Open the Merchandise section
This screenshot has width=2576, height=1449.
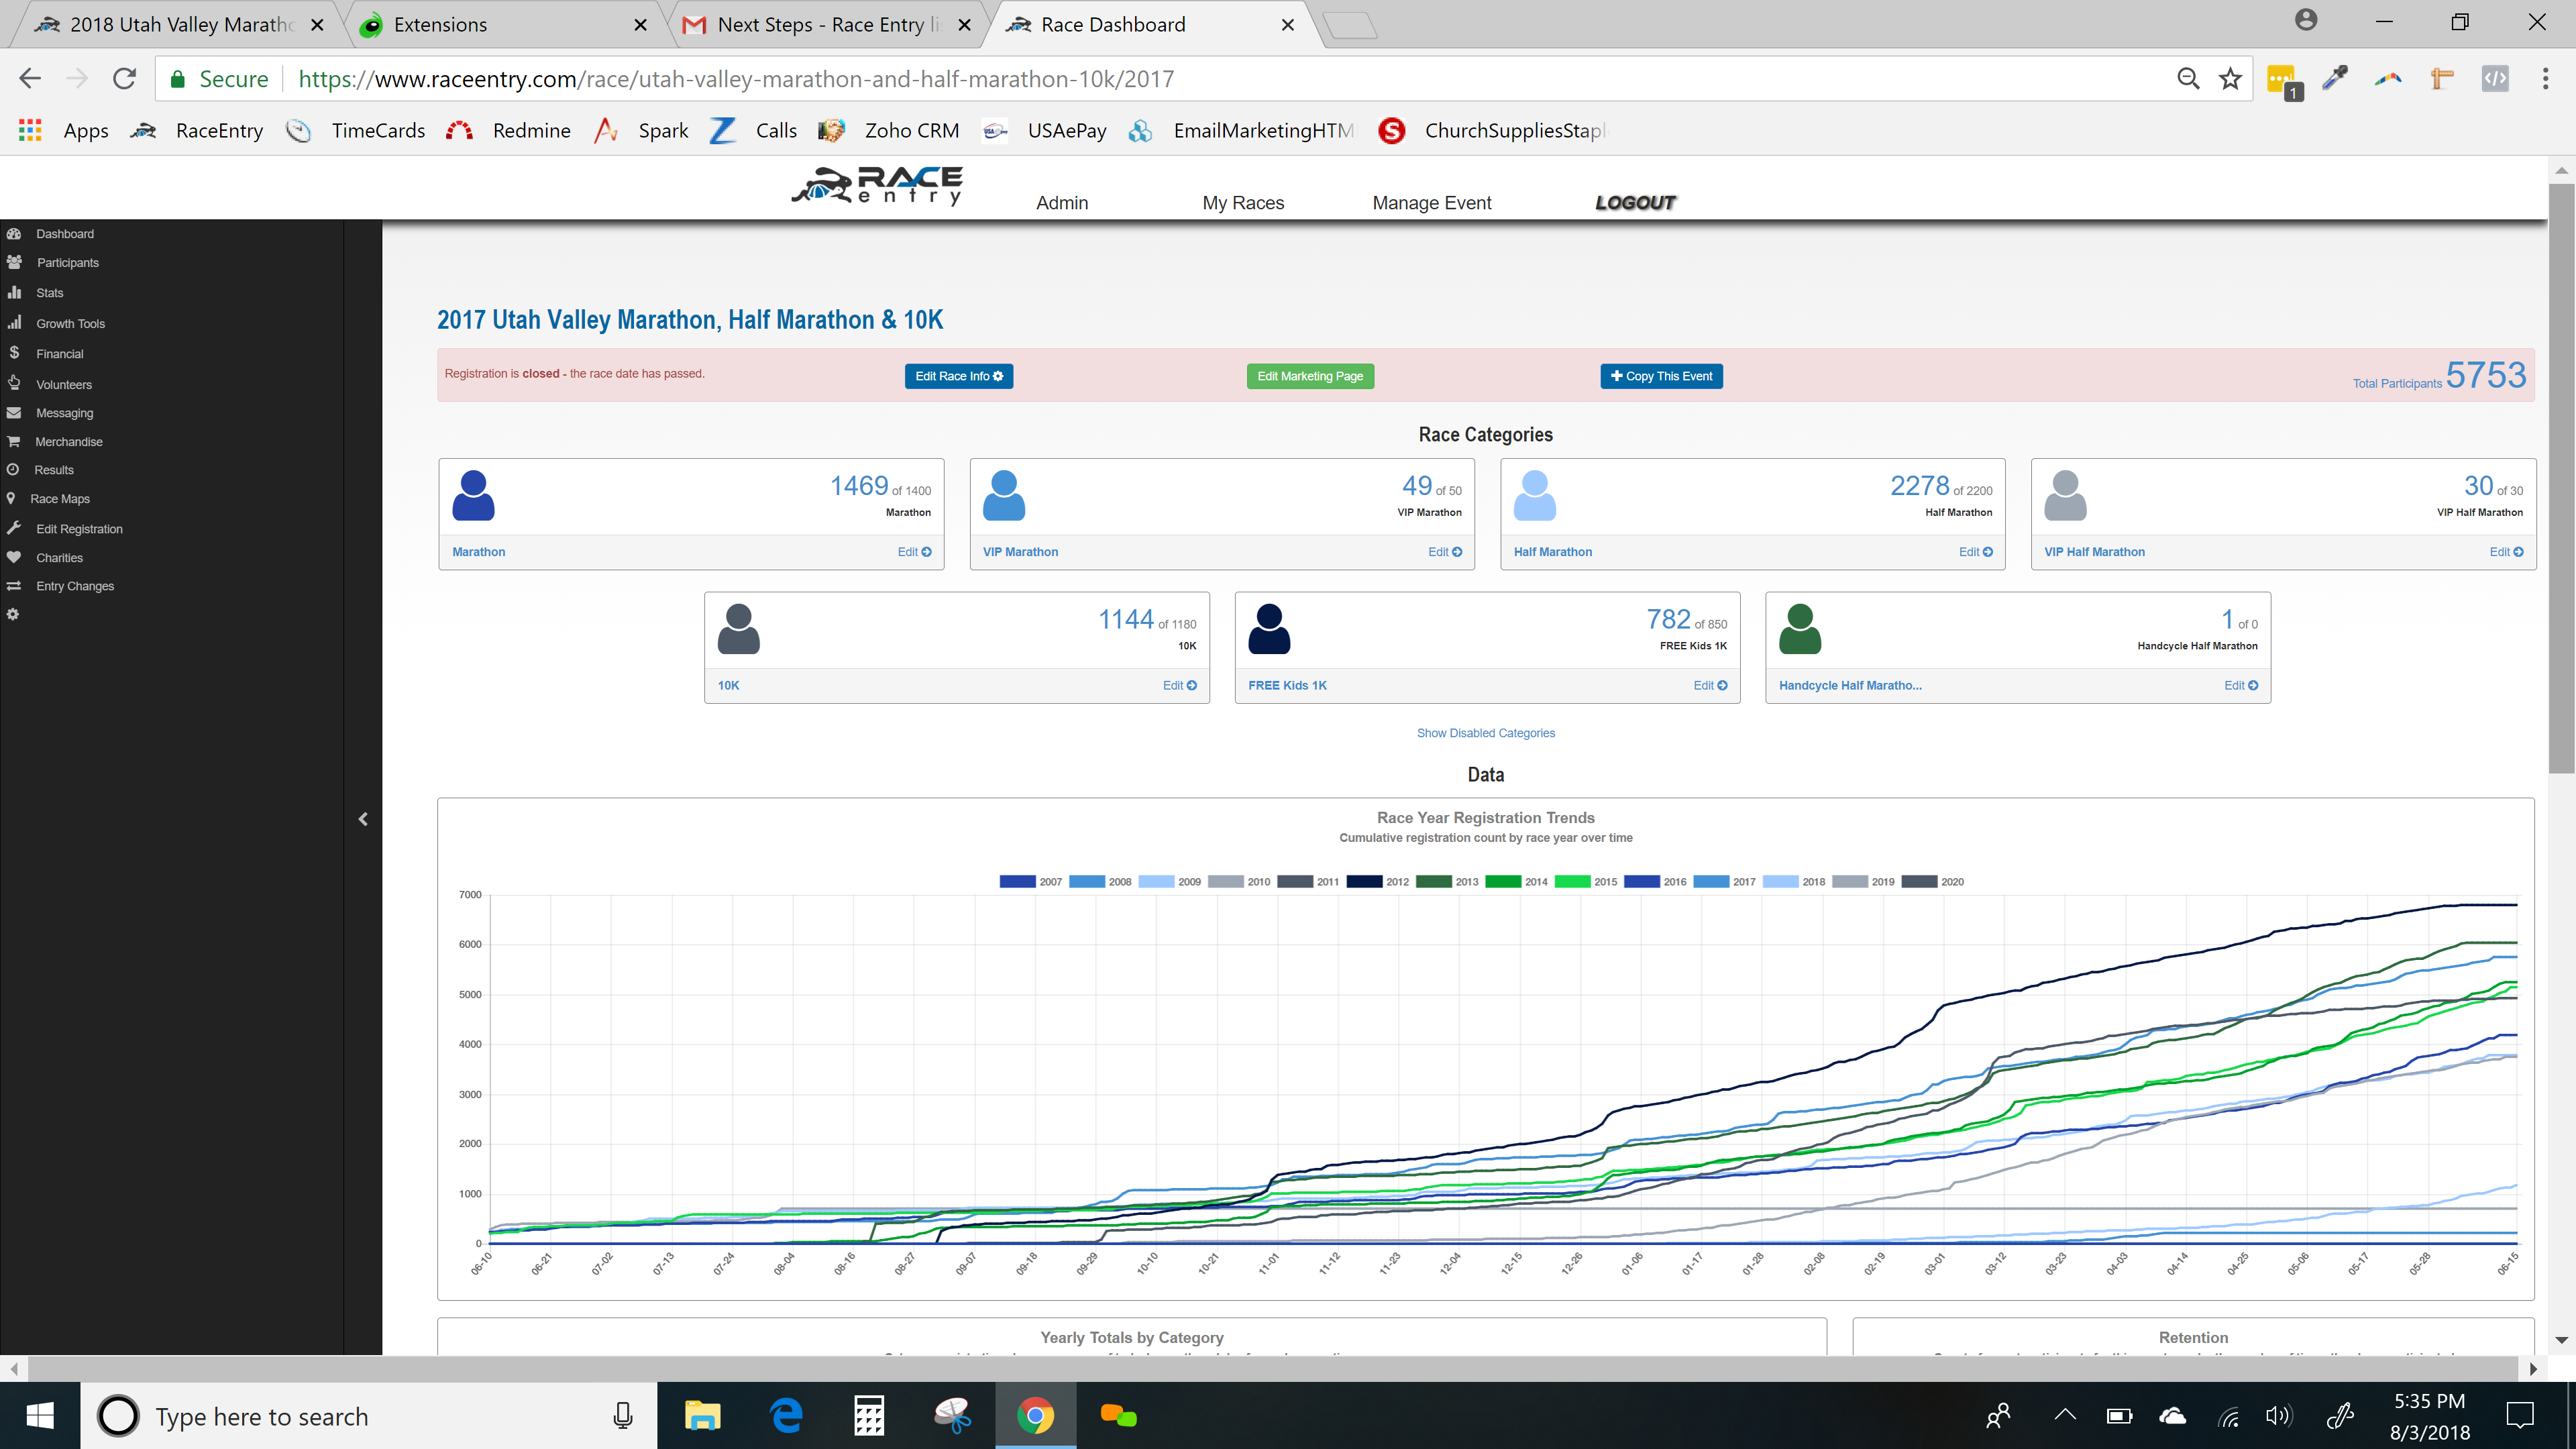click(x=68, y=441)
